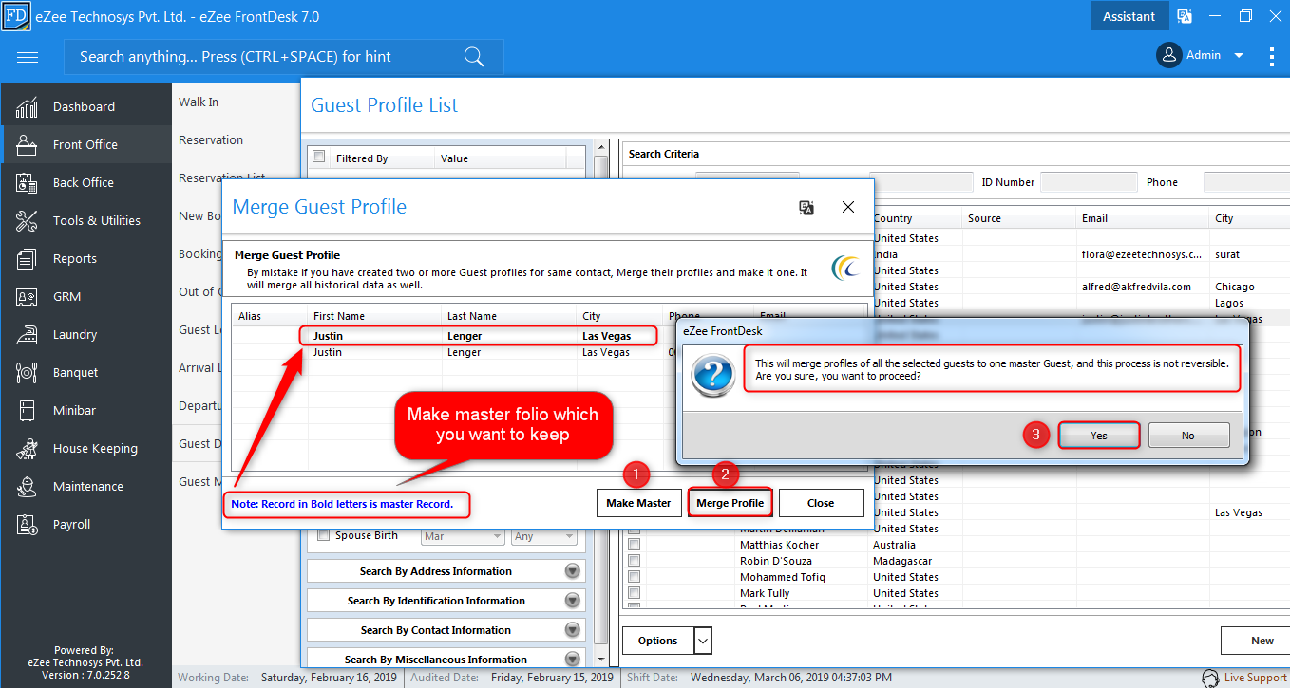Viewport: 1290px width, 688px height.
Task: Click flora@ezeetechnosys email cell
Action: tap(1141, 254)
